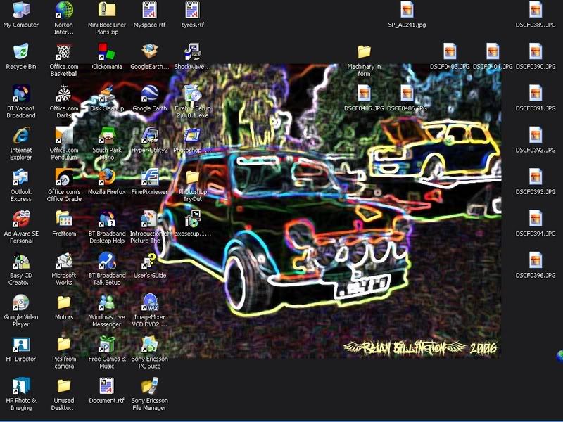The height and width of the screenshot is (422, 563).
Task: Click BT Broadband Talk Setup icon
Action: tap(107, 261)
